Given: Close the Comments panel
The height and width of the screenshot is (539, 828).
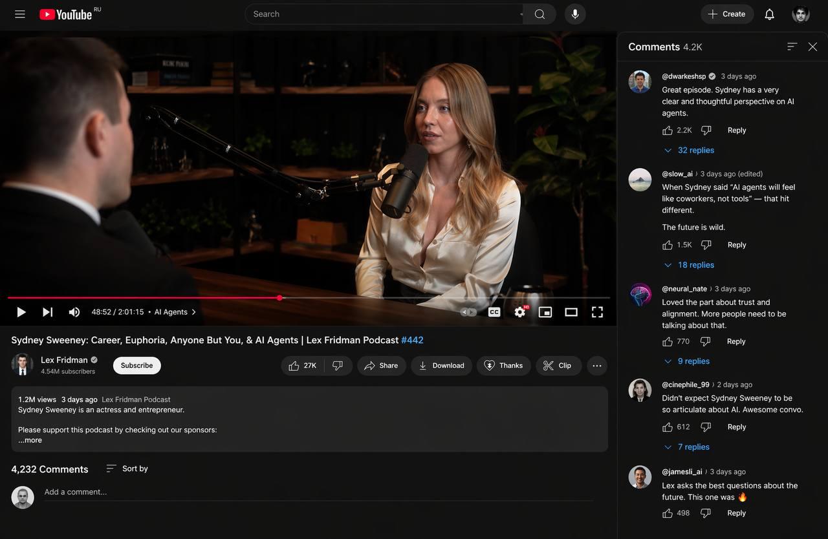Looking at the screenshot, I should tap(813, 47).
